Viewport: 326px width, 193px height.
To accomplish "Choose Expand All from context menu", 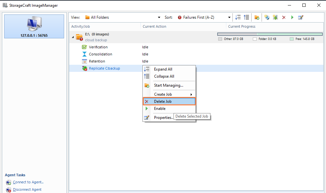I will coord(169,69).
